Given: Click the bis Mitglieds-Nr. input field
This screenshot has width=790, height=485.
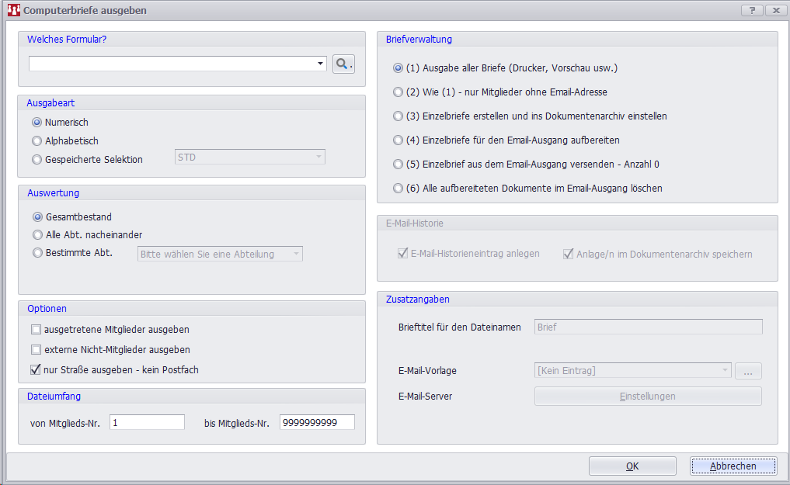Looking at the screenshot, I should coord(316,422).
